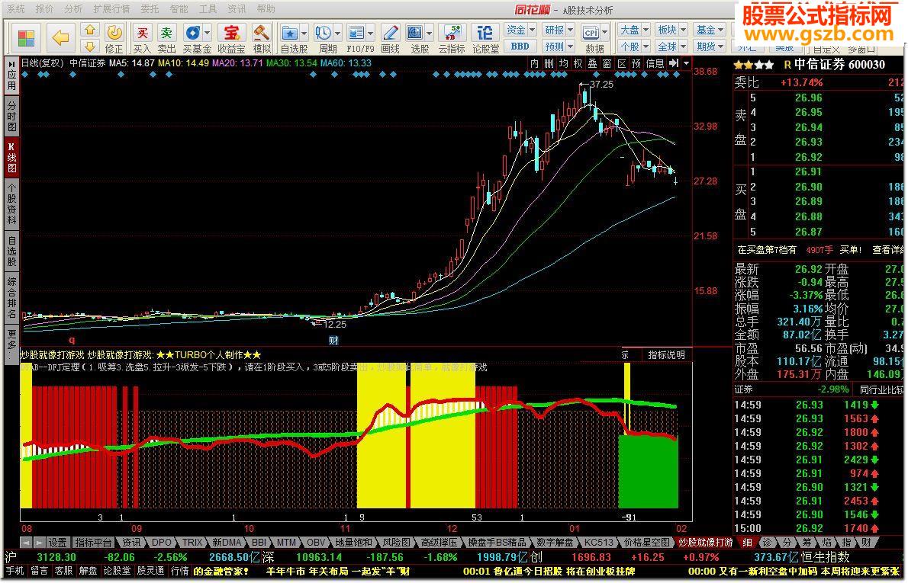Switch to the KC513 indicator tab
Viewport: 908px width, 583px height.
[x=599, y=543]
